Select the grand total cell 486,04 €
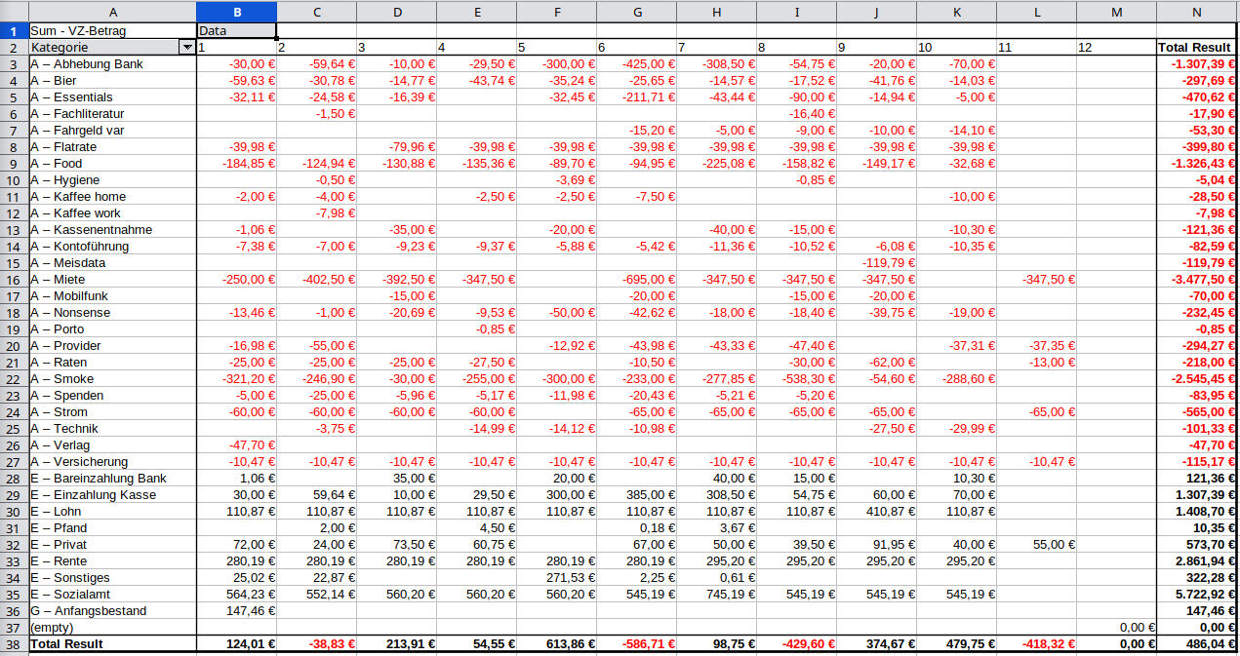 [x=1196, y=644]
